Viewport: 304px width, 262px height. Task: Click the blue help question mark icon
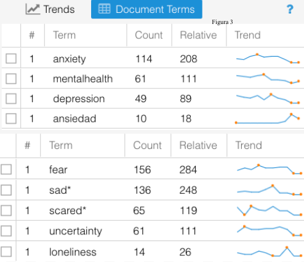[x=290, y=9]
